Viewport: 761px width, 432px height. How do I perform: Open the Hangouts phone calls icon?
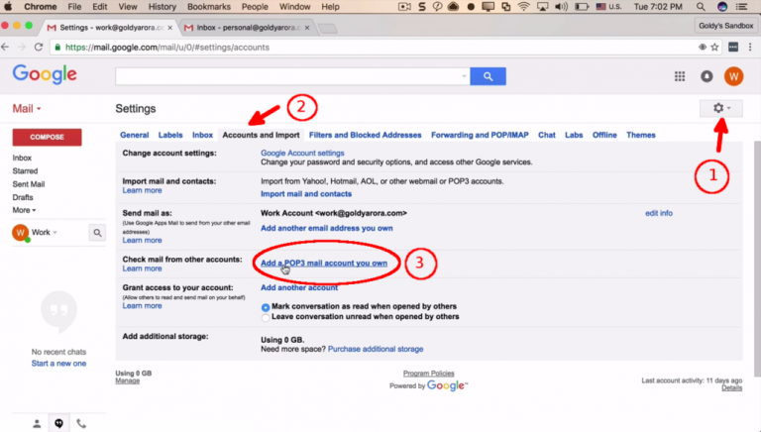81,424
